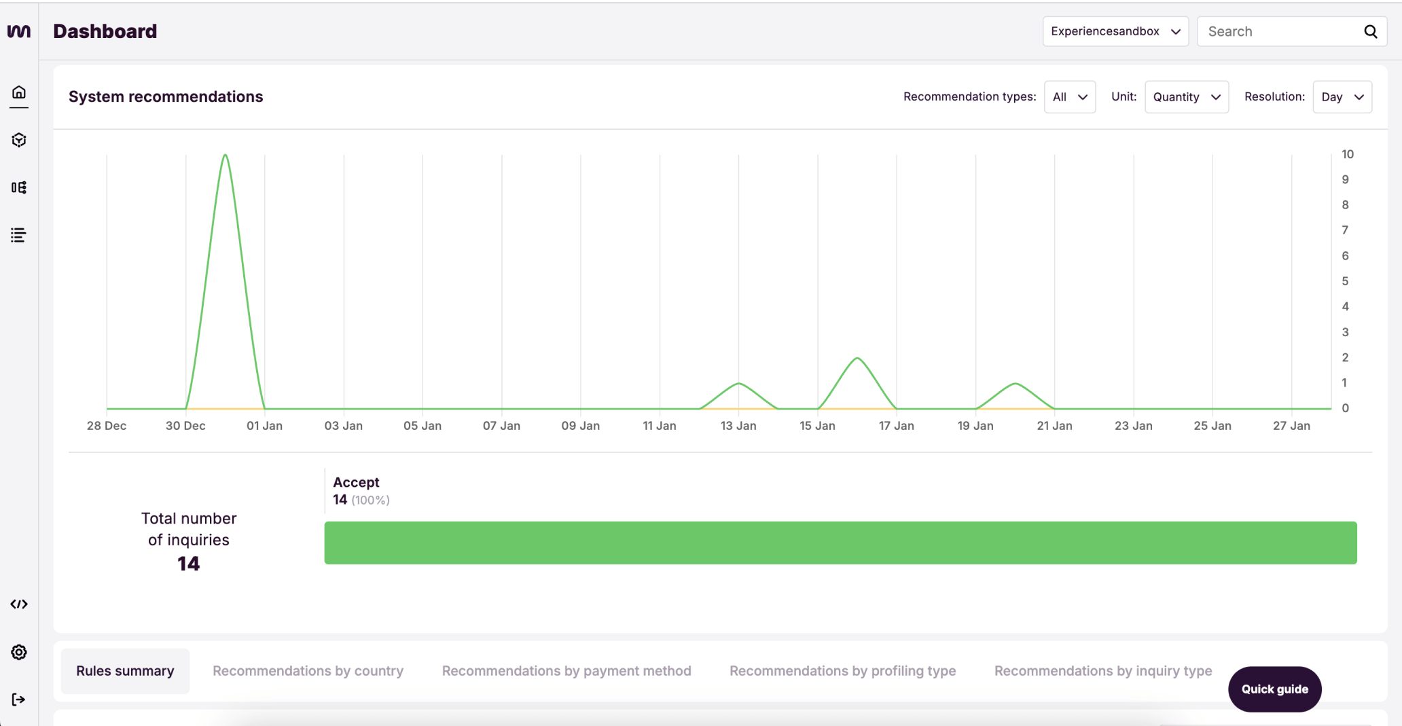Open the cube shield sidebar icon
The image size is (1402, 726).
click(x=19, y=140)
